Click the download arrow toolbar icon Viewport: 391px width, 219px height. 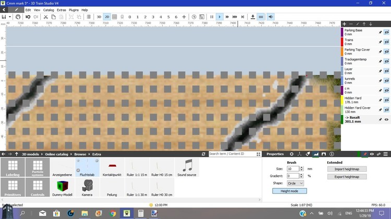pos(253,17)
